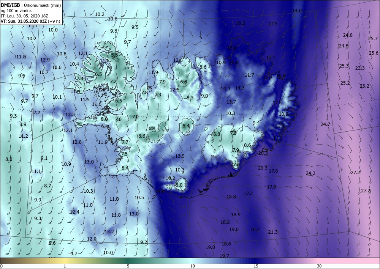Click the 12.9 value on the map
The width and height of the screenshot is (380, 269).
coord(45,60)
